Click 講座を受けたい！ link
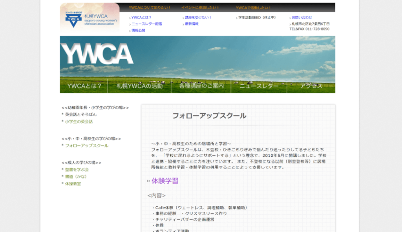This screenshot has width=402, height=232. coord(198,17)
